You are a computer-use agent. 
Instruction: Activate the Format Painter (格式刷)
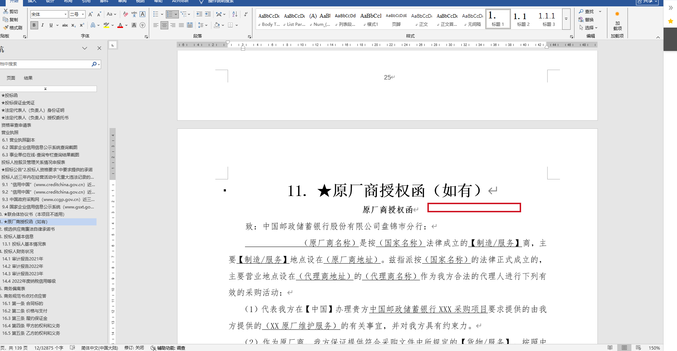[13, 28]
